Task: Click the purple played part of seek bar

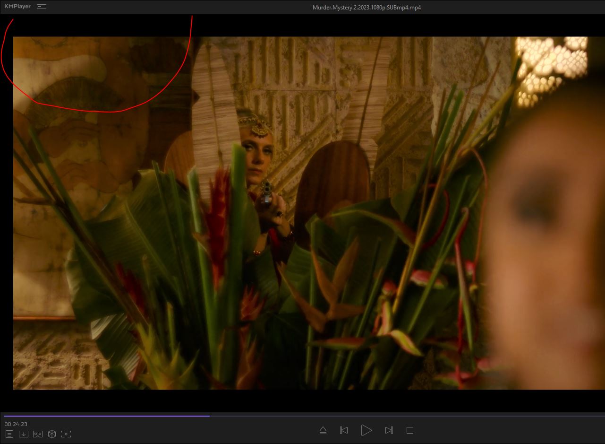Action: [104, 416]
